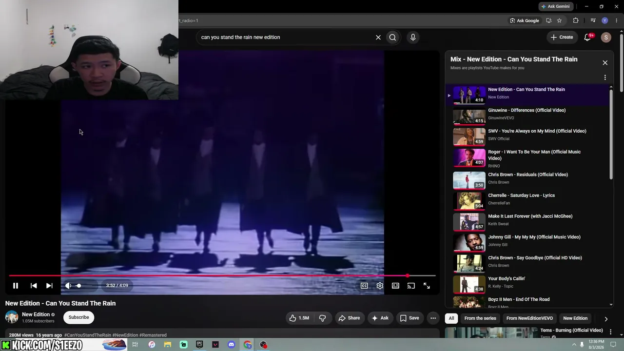Open YouTube notifications bell
Viewport: 624px width, 351px height.
pos(588,37)
